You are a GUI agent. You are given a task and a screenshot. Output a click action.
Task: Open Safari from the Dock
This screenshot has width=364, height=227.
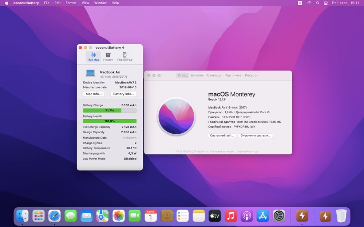(55, 216)
